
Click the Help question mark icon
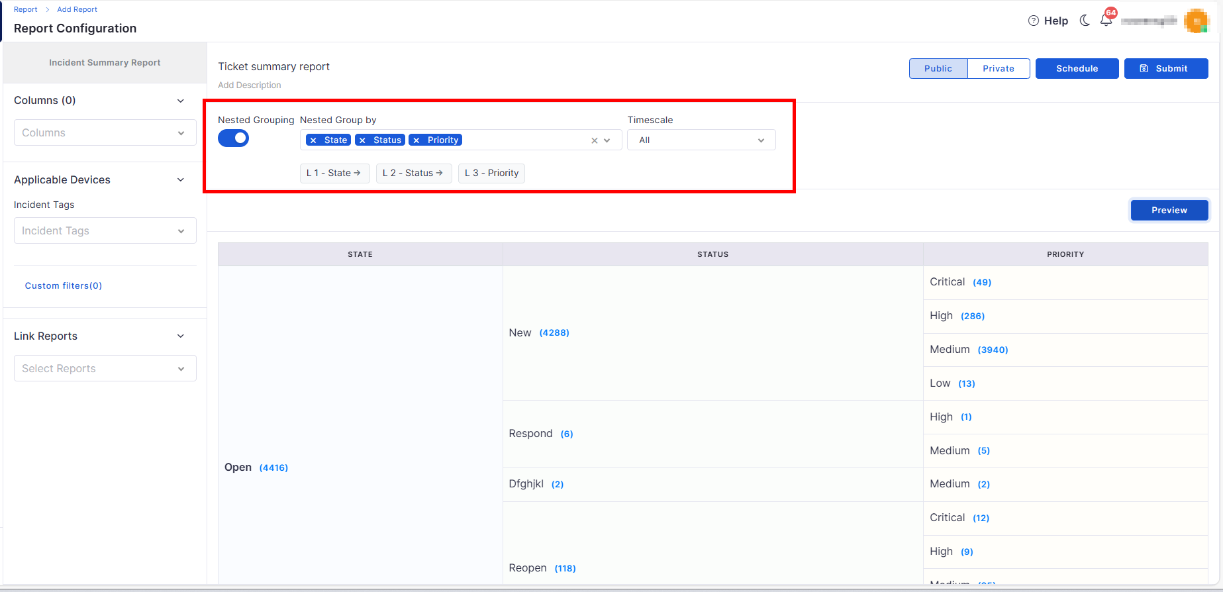1034,21
